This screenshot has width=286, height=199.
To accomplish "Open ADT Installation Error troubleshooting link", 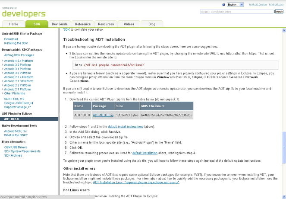I will point(136,182).
